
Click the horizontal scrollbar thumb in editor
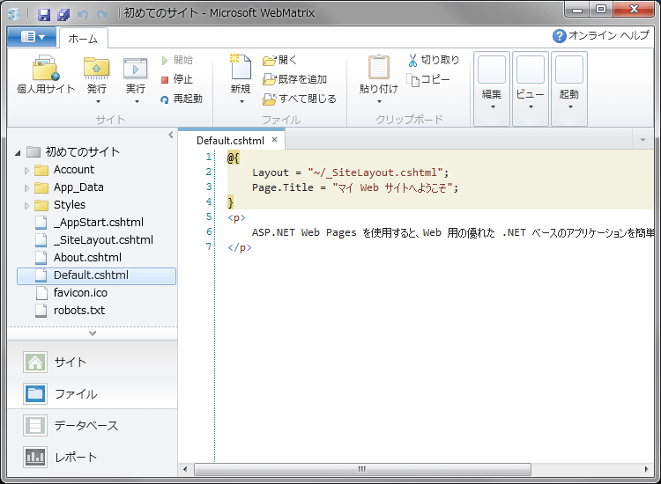362,469
